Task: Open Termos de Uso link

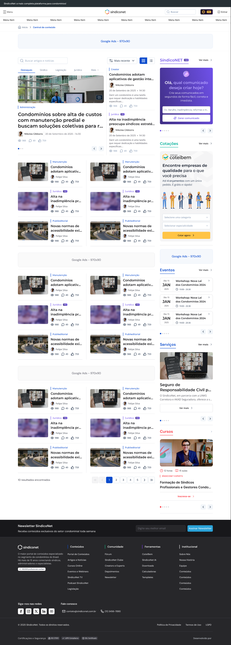Action: point(193,625)
